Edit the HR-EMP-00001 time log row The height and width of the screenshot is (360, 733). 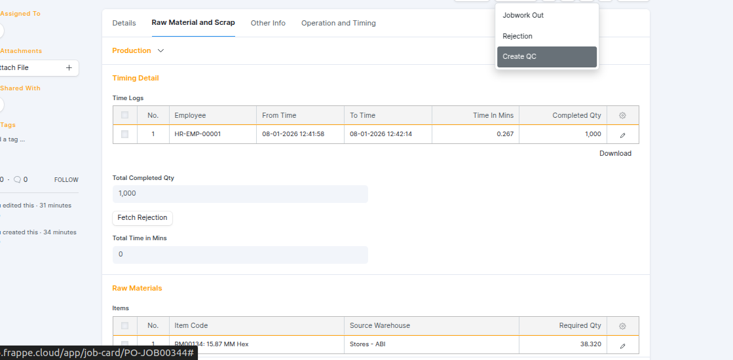[x=622, y=134]
